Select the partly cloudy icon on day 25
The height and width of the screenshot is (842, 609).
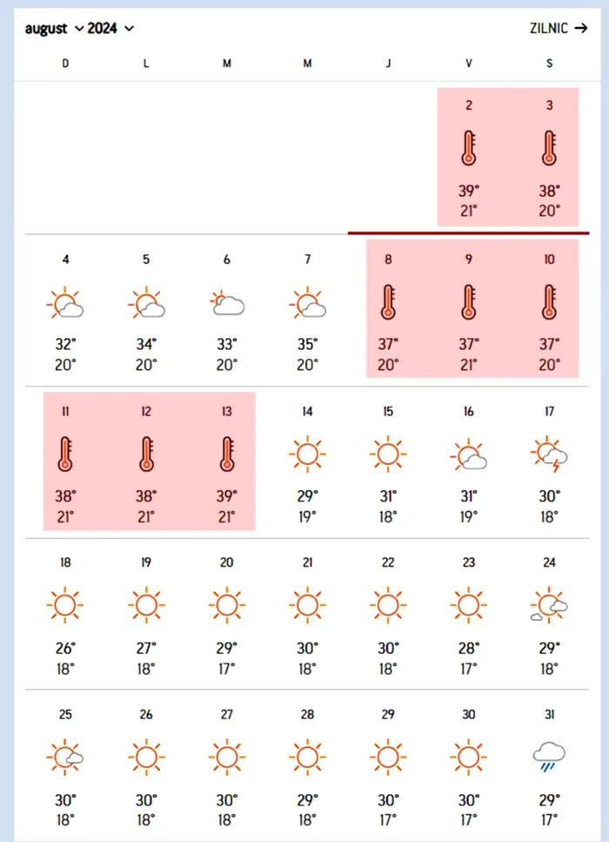click(65, 757)
